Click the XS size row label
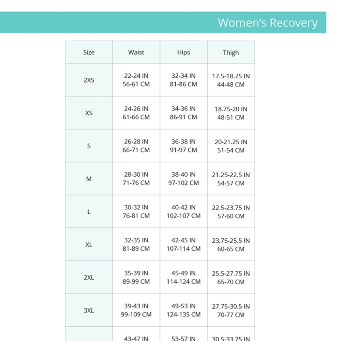The width and height of the screenshot is (341, 341). (89, 113)
